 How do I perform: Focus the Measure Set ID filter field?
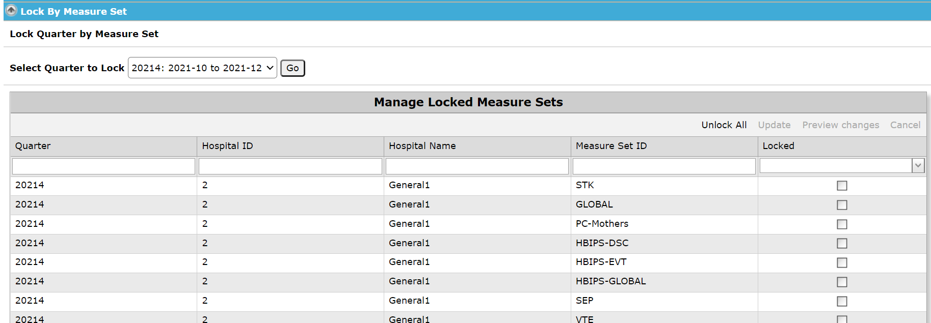pos(664,166)
